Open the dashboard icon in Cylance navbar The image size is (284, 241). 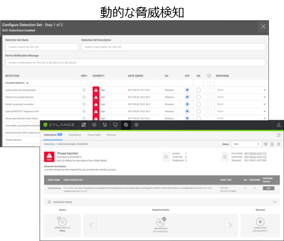[x=84, y=125]
